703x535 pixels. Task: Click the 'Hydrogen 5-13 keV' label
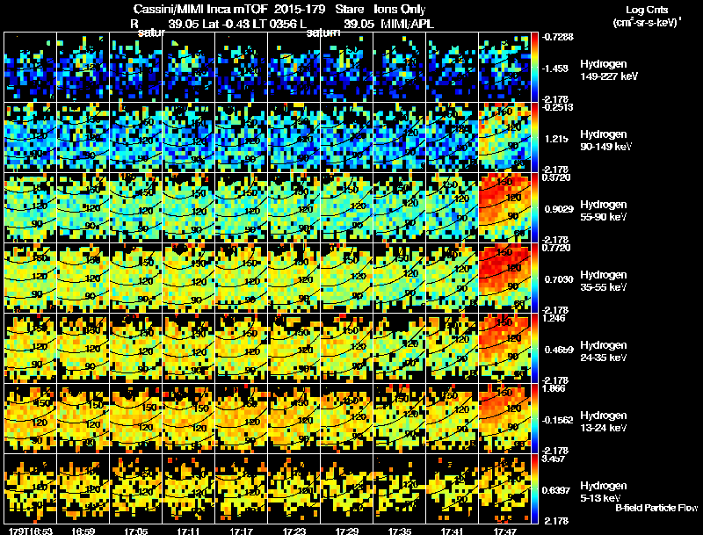604,492
